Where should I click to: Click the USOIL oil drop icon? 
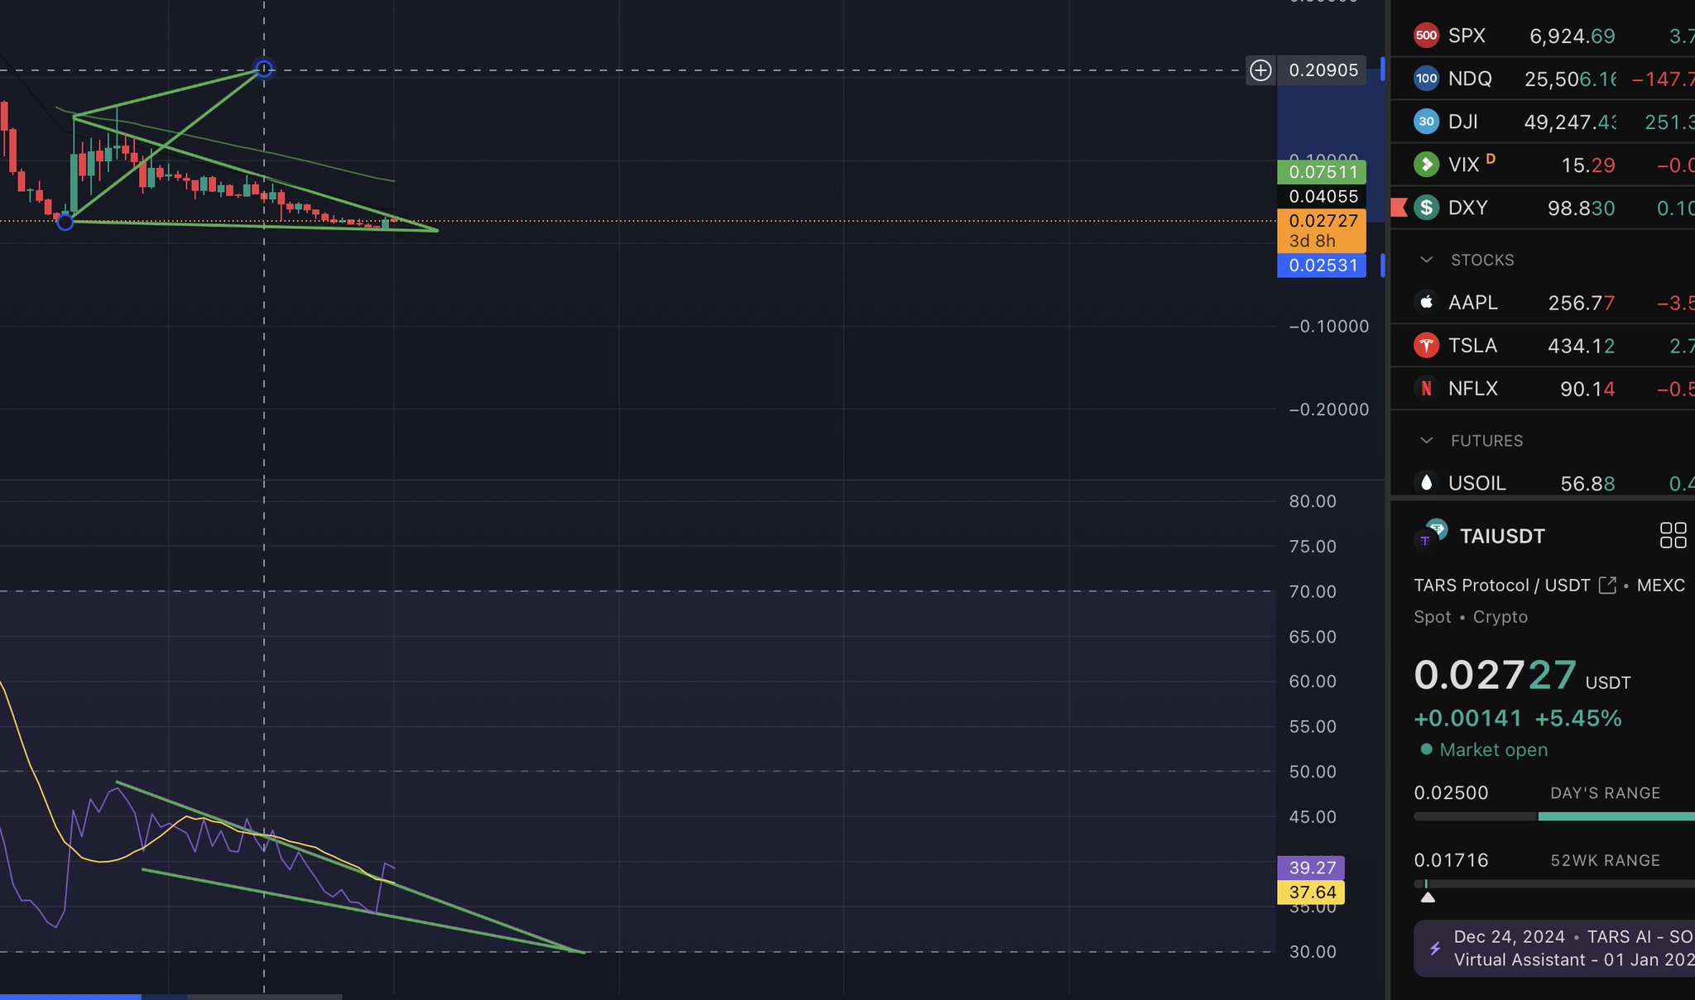point(1426,482)
